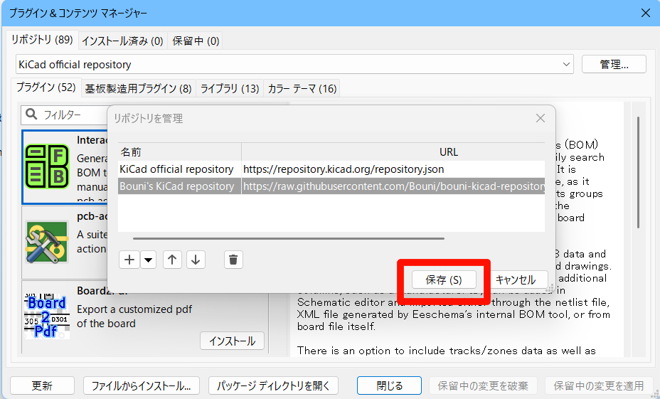Select the Interactive BOM plugin icon
660x399 pixels.
tap(47, 166)
